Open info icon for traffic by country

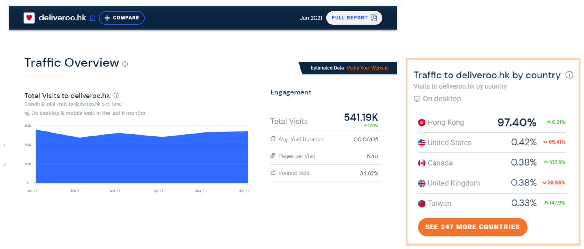569,75
